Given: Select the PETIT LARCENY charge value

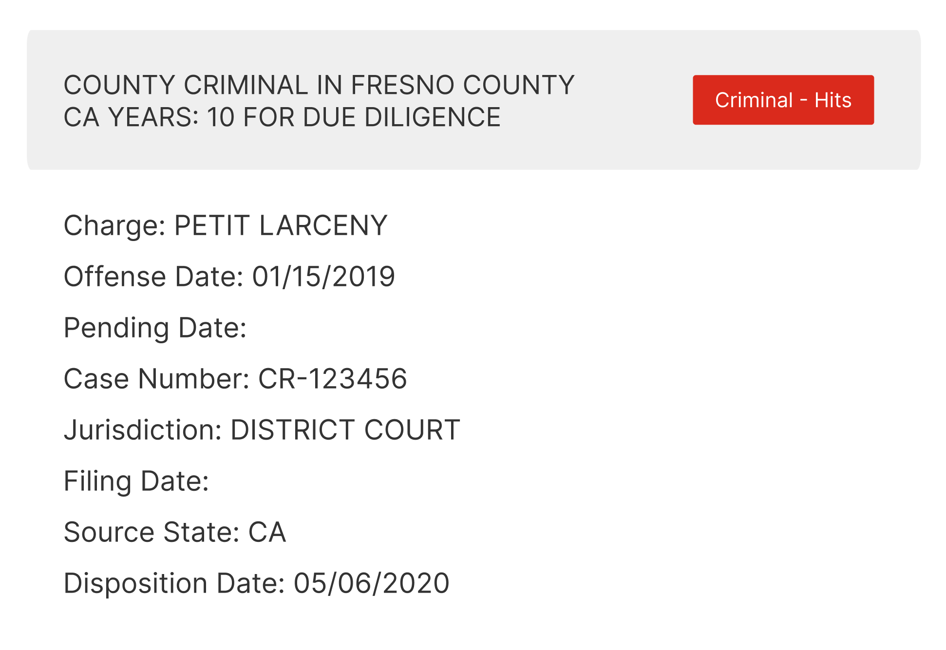Looking at the screenshot, I should click(281, 225).
